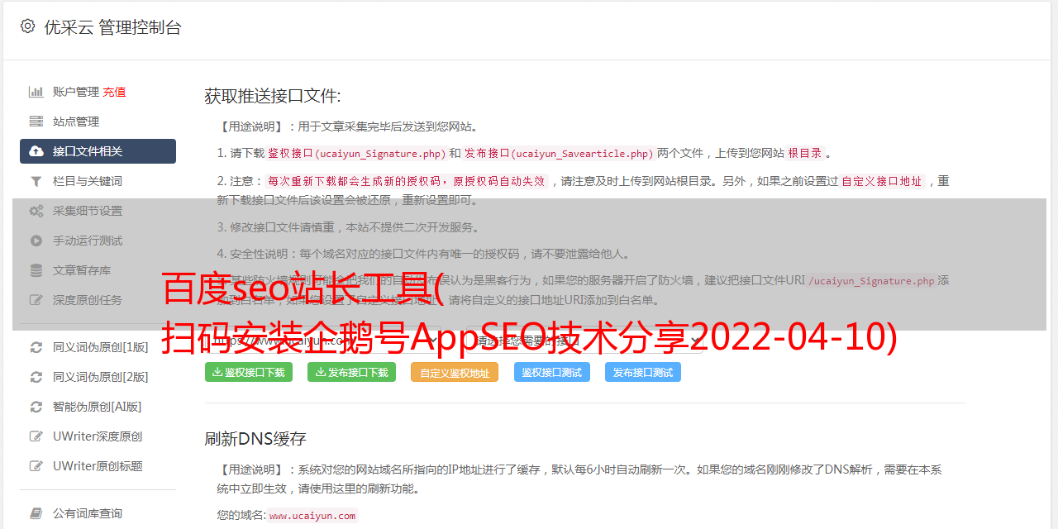Screen dimensions: 1058x529
Task: Click the 获取推送接口文件 heading
Action: [273, 96]
